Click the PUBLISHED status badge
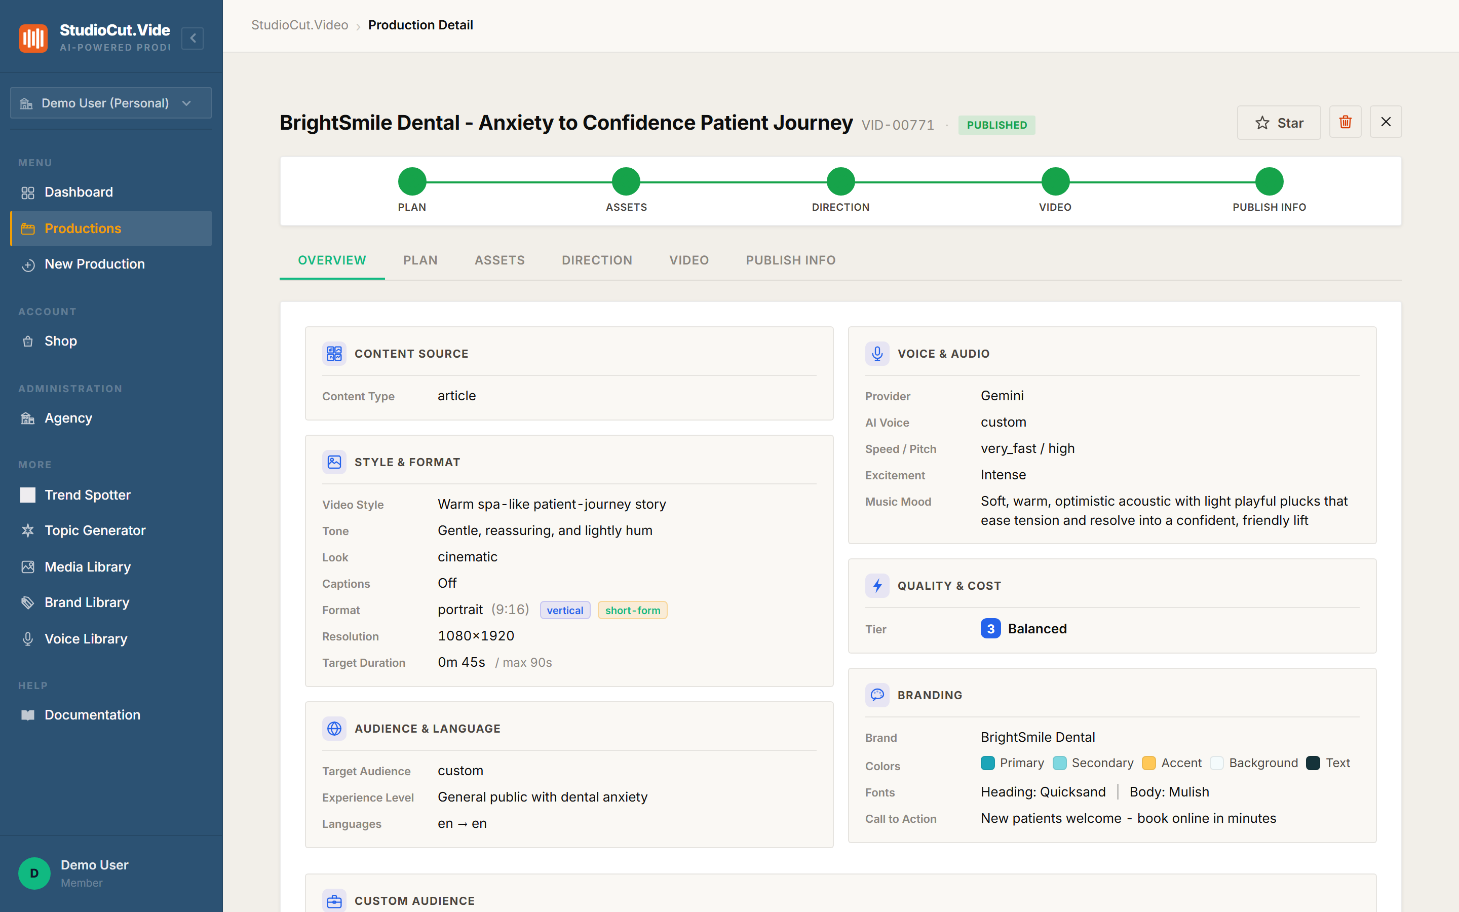The height and width of the screenshot is (912, 1459). click(x=996, y=125)
